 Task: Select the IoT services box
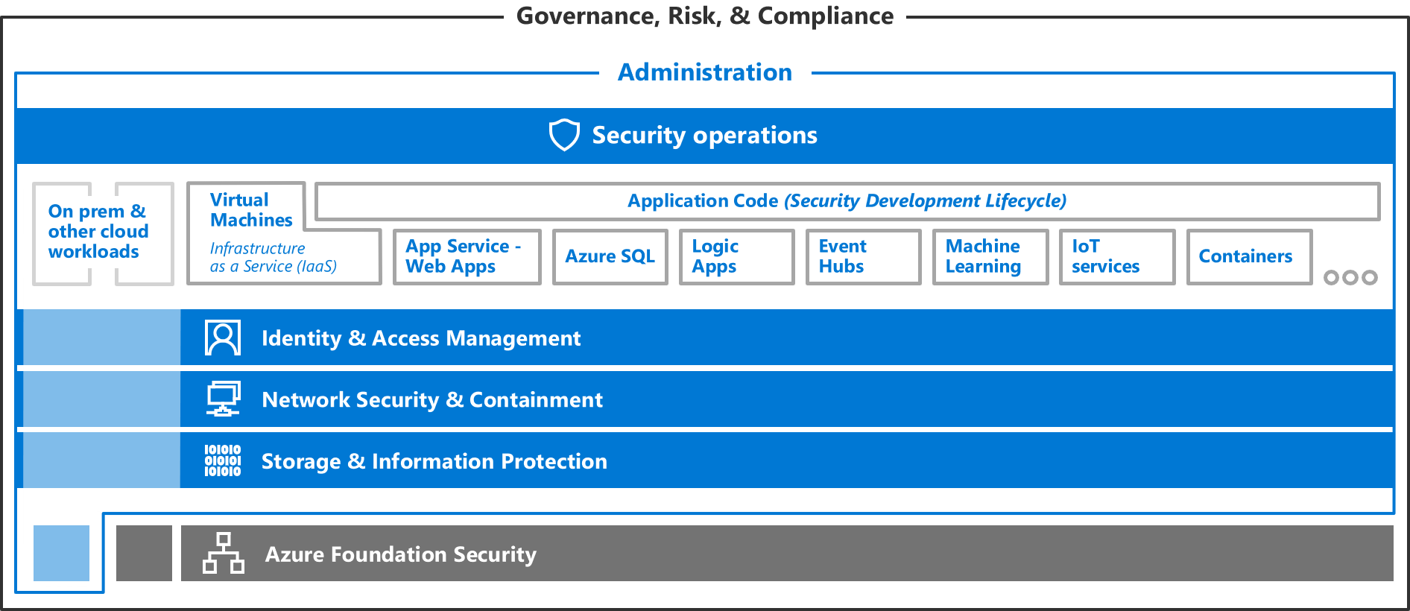(x=1116, y=256)
